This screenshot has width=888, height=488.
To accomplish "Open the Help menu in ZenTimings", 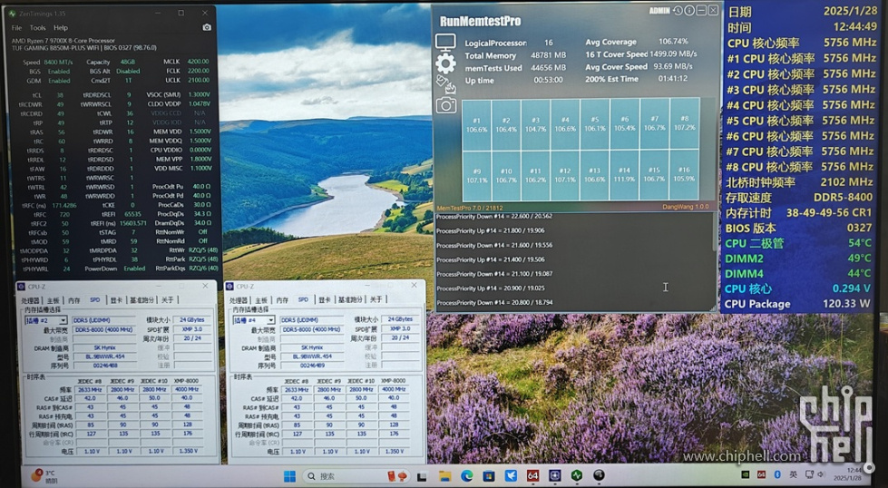I will [x=61, y=27].
